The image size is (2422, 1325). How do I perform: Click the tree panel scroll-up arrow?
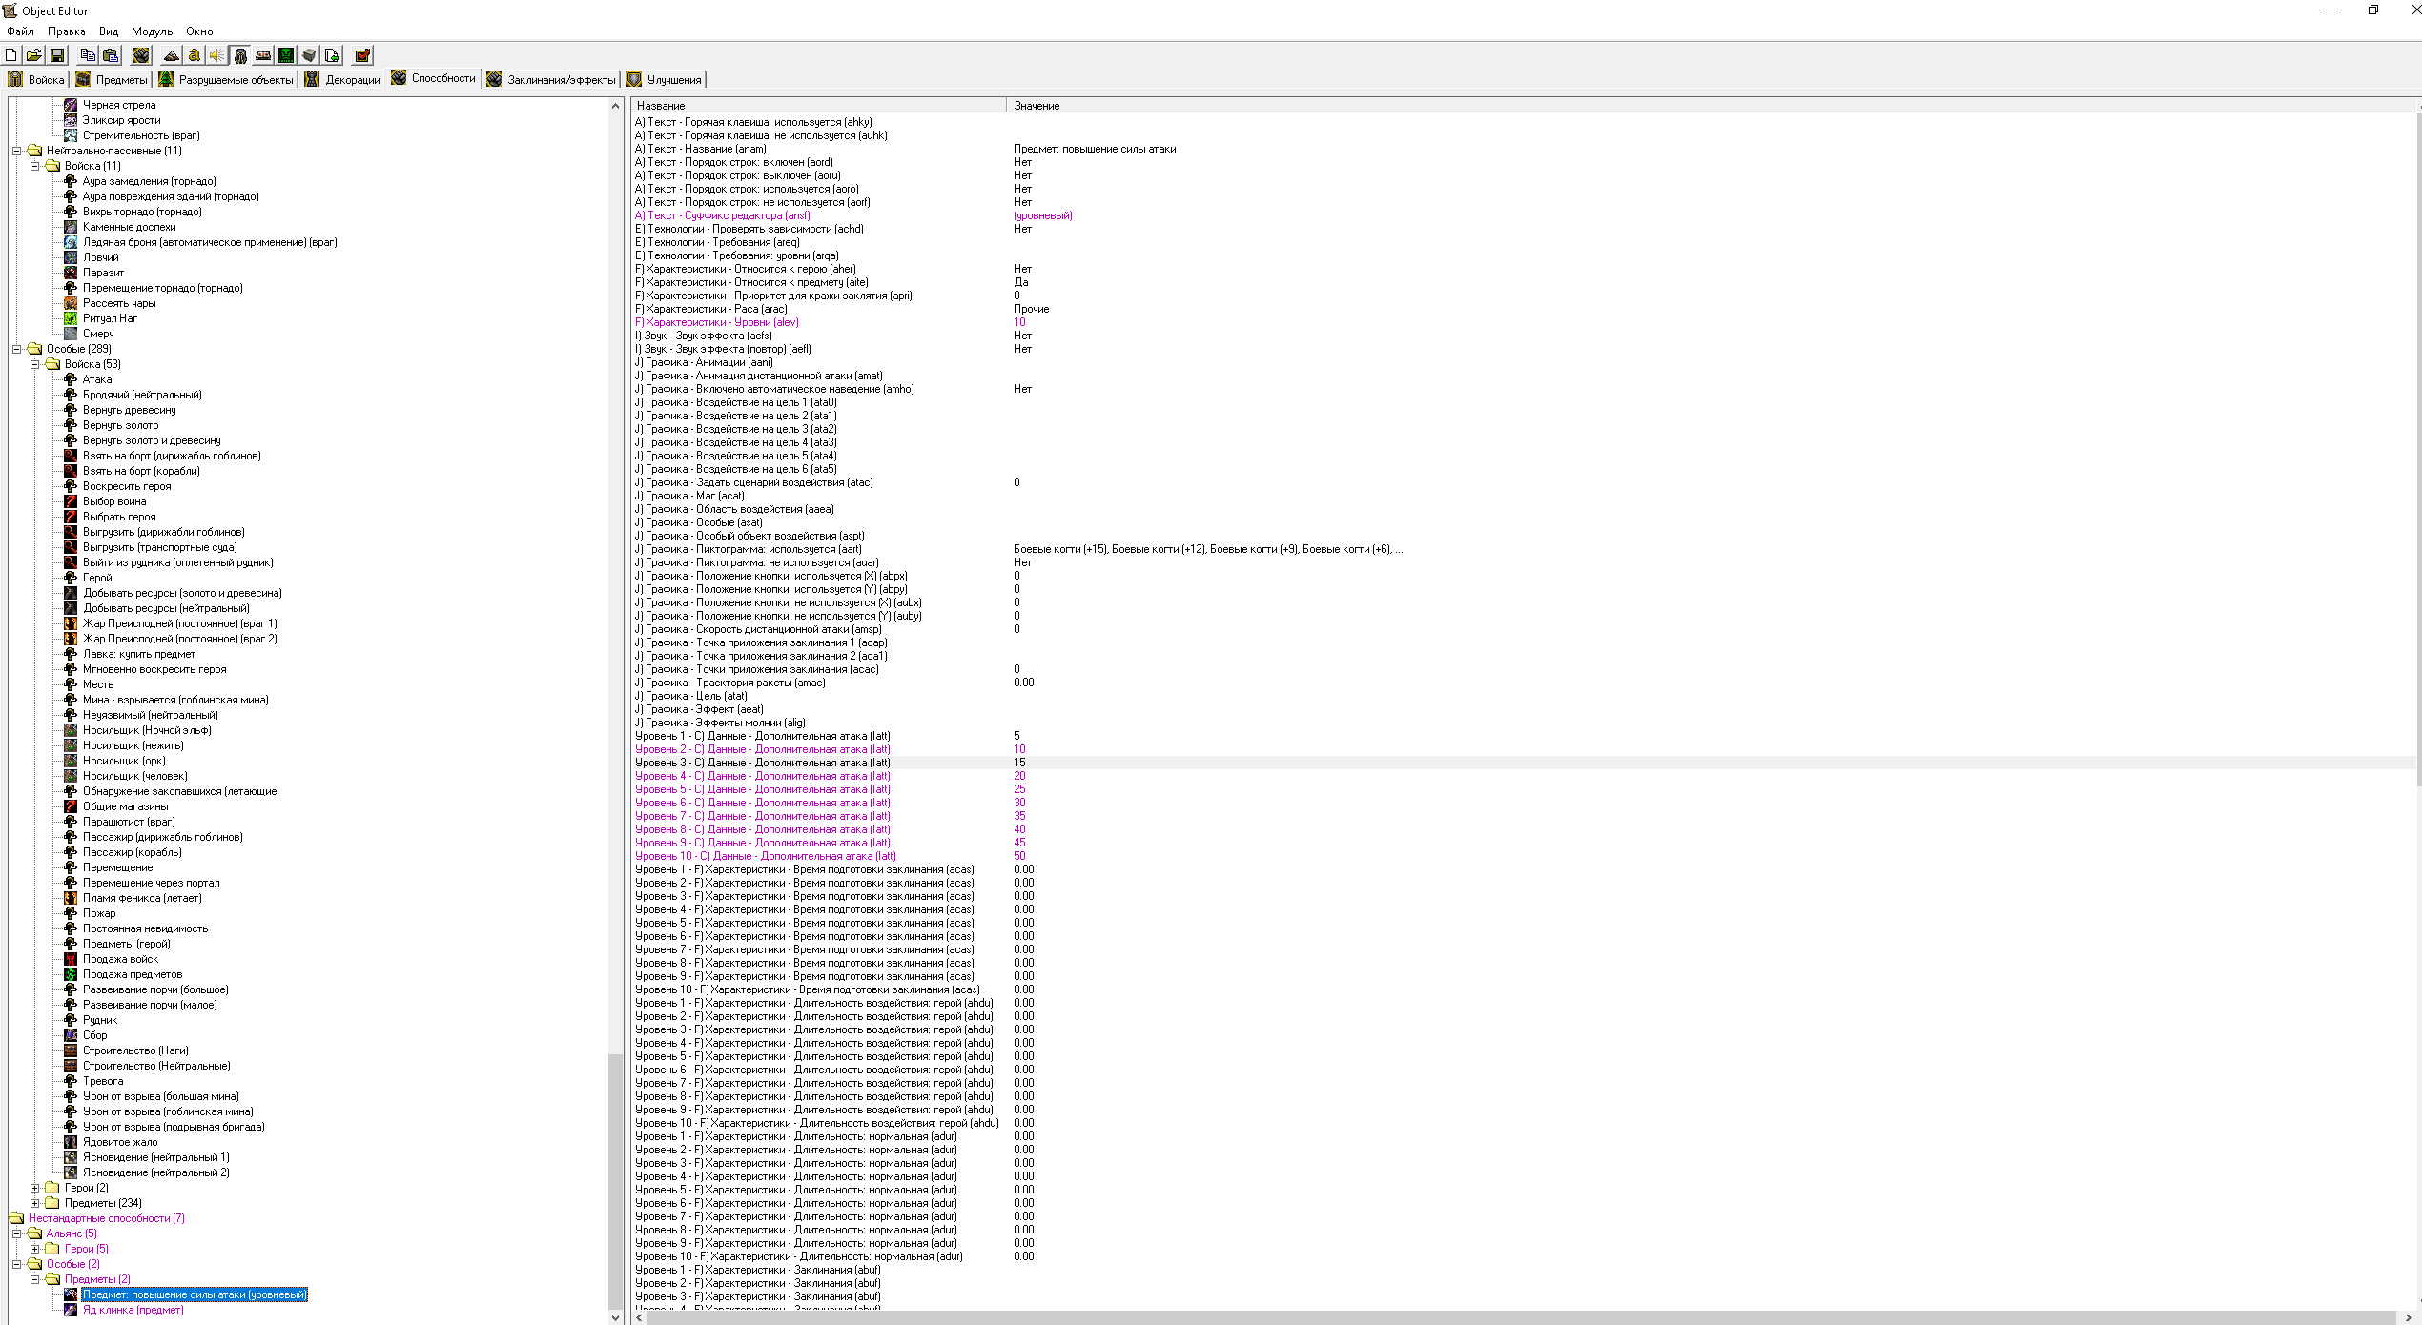[615, 106]
